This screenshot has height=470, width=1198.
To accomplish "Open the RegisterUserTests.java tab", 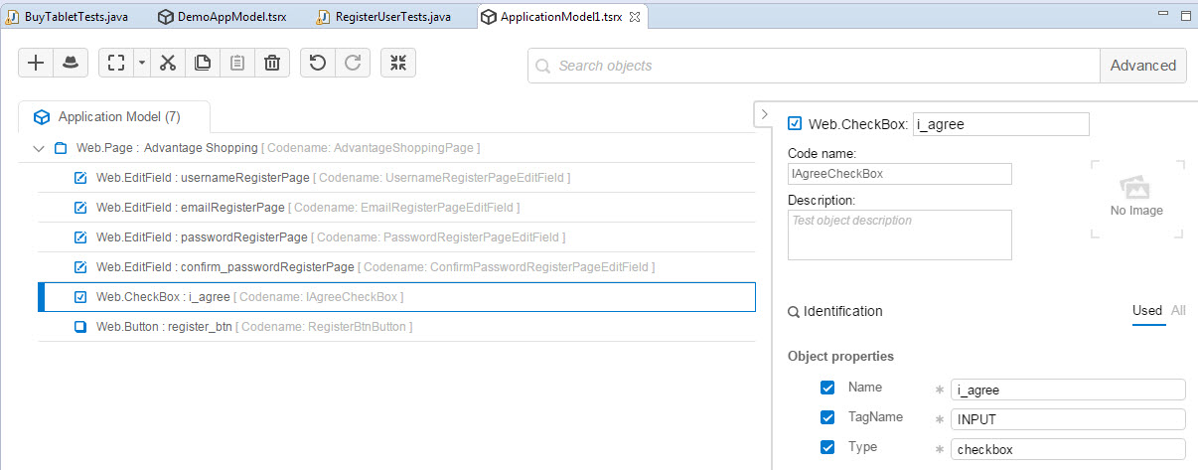I will [383, 17].
